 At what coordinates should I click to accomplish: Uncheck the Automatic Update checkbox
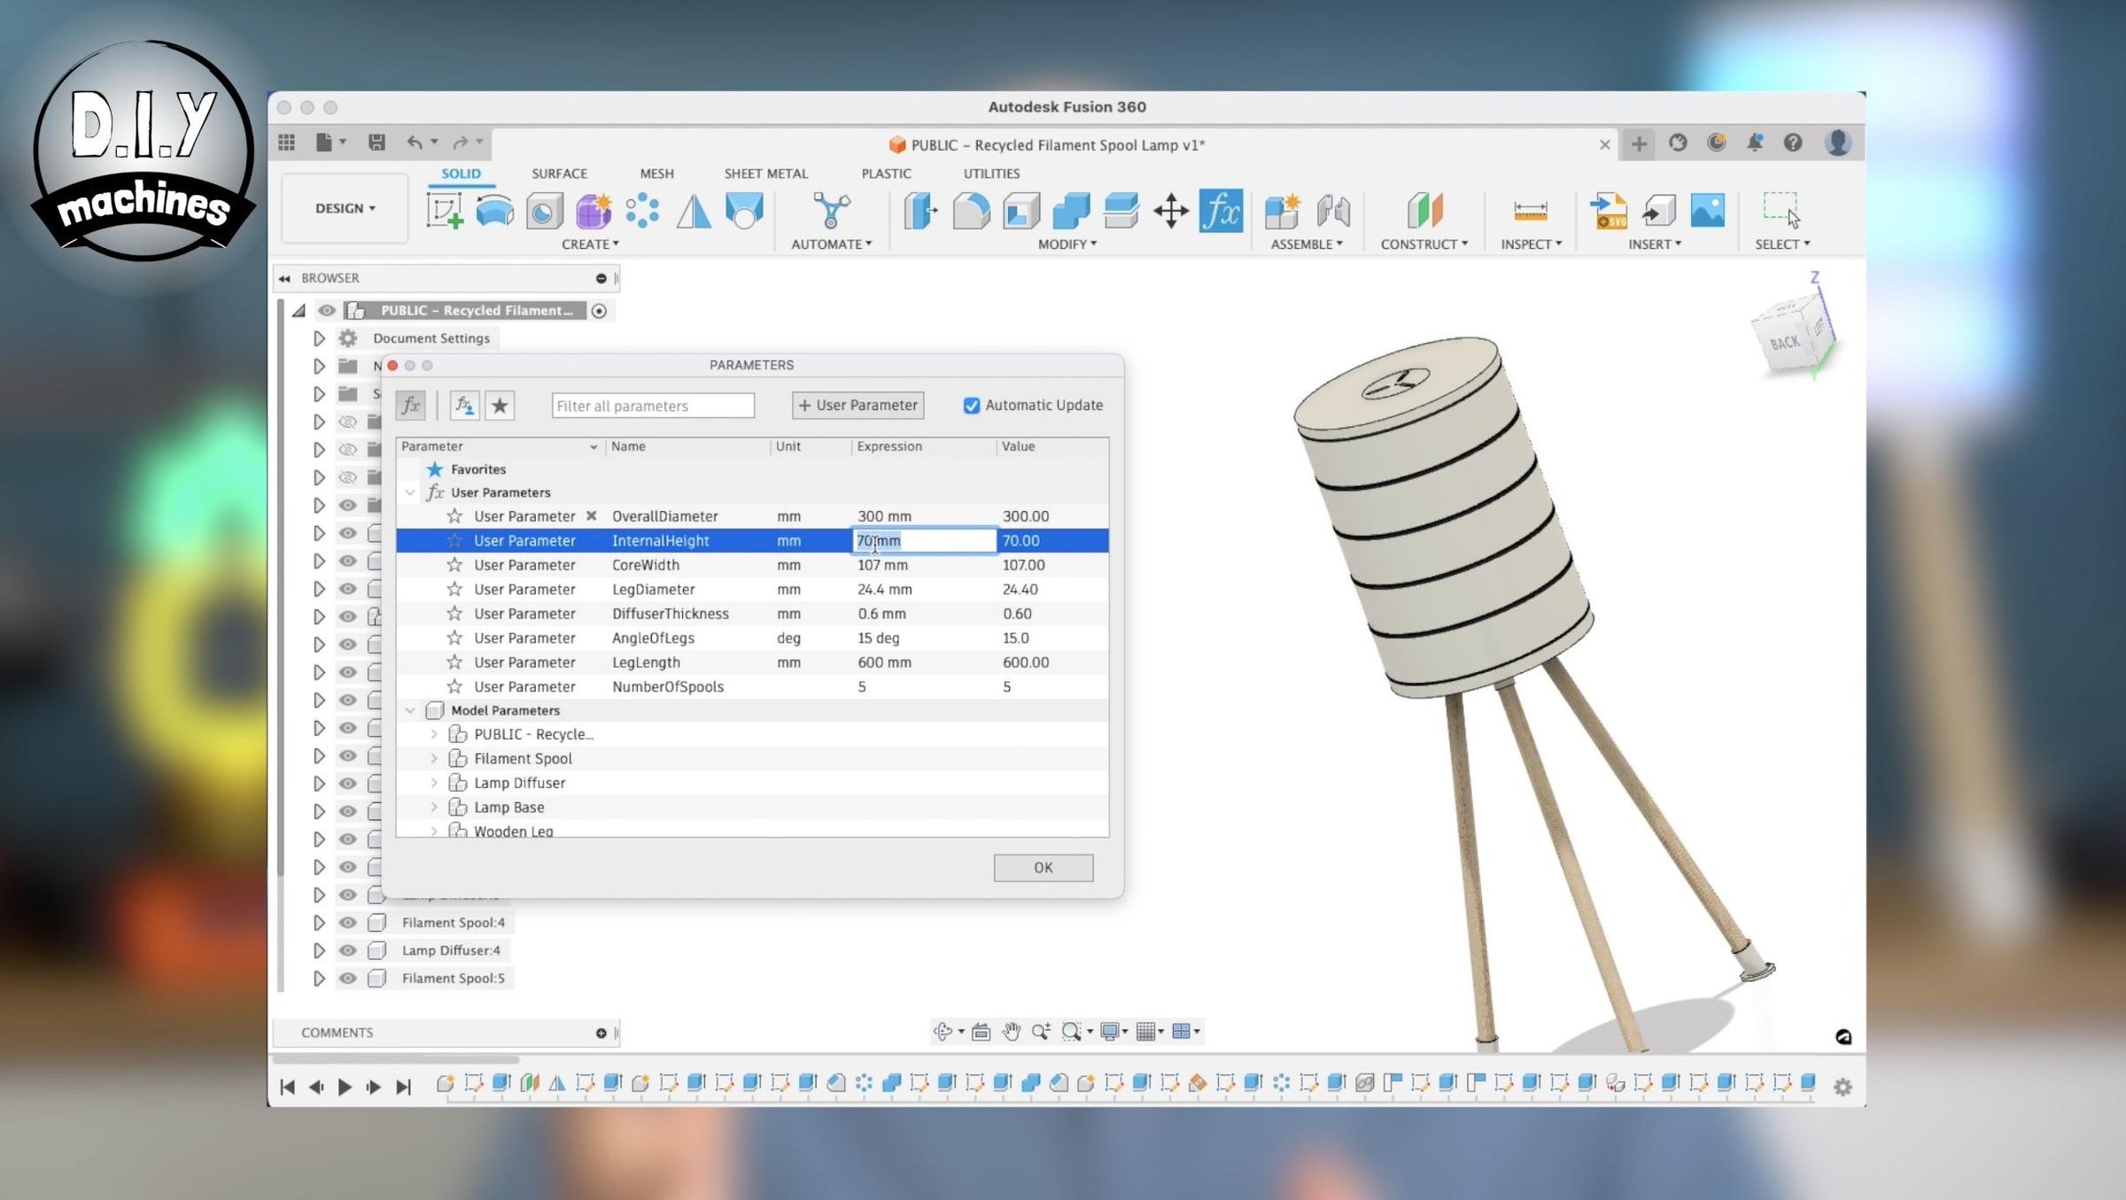pos(973,406)
